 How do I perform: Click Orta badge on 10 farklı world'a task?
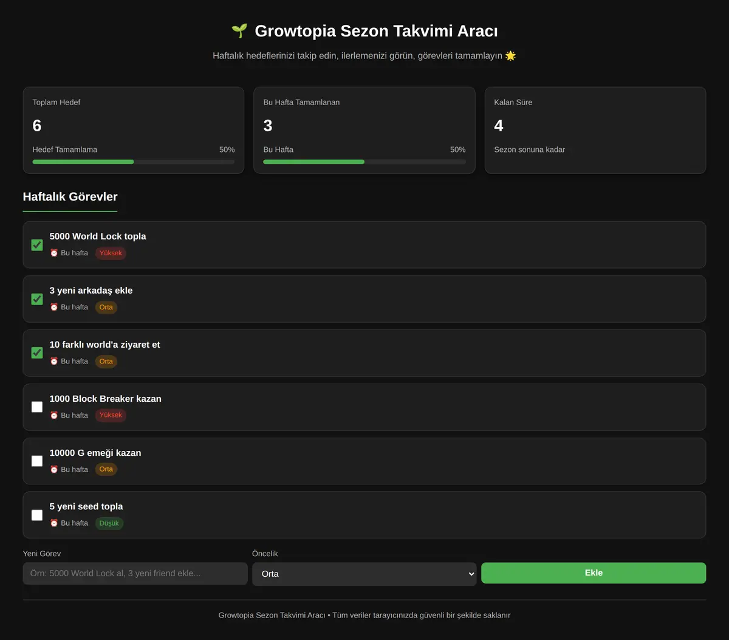[x=106, y=361]
